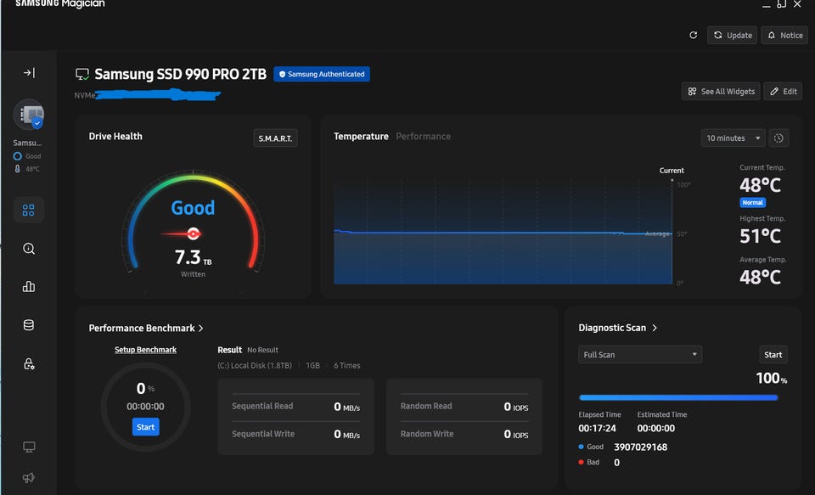Click the megaphone icon at sidebar bottom
The height and width of the screenshot is (495, 815).
point(29,478)
